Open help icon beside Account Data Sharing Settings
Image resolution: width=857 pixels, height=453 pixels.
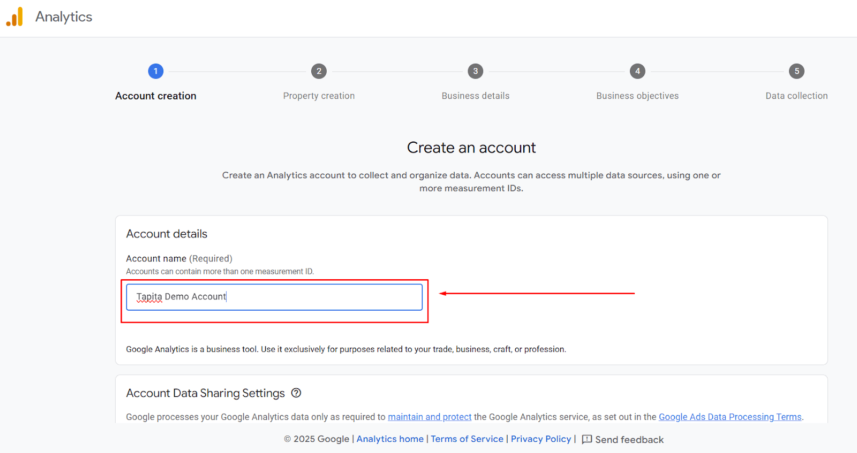pyautogui.click(x=296, y=393)
